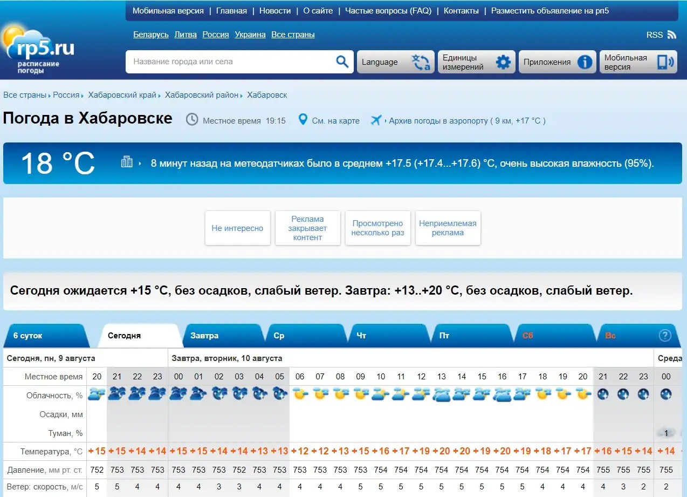The height and width of the screenshot is (497, 687).
Task: Click the help question mark icon
Action: (665, 335)
